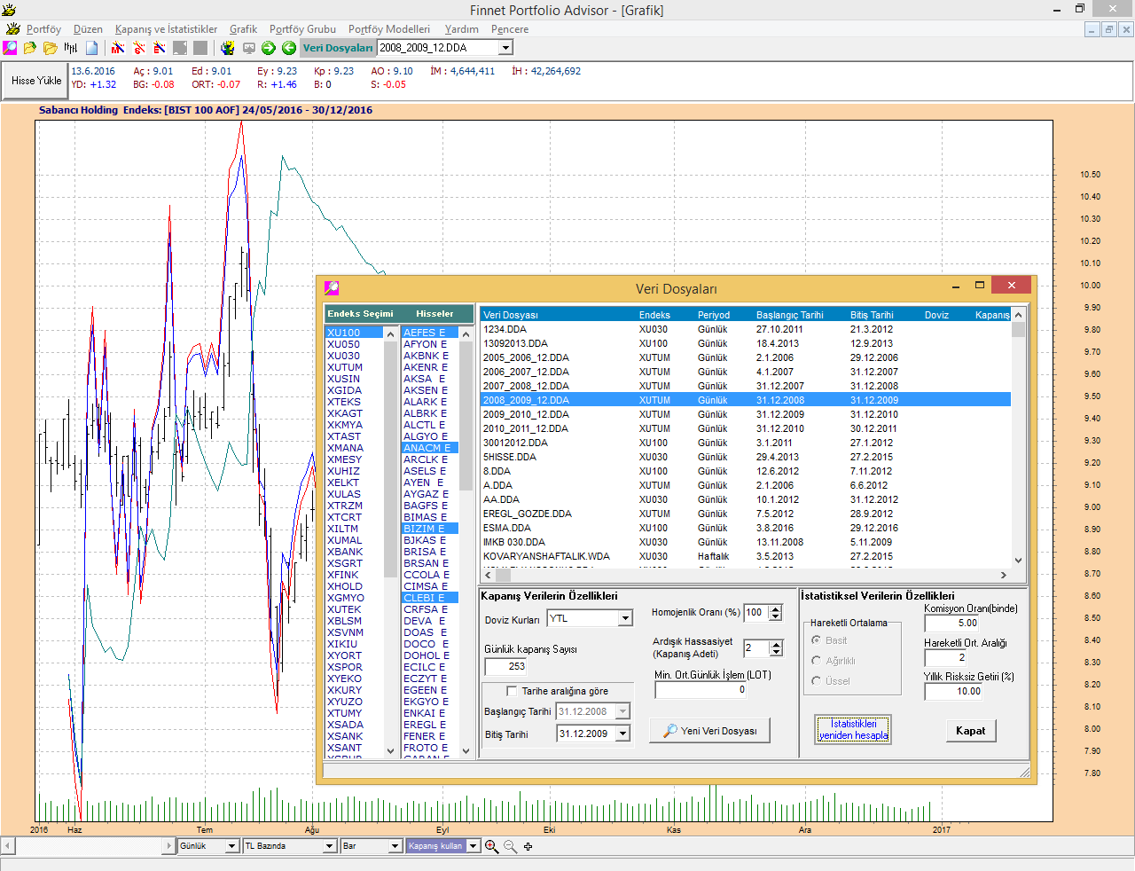Viewport: 1135px width, 871px height.
Task: Open the Portföy Modelleri menu
Action: (388, 29)
